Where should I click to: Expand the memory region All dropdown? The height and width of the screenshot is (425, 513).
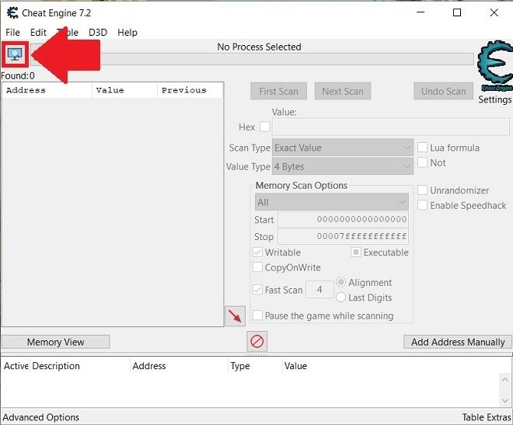tap(331, 202)
